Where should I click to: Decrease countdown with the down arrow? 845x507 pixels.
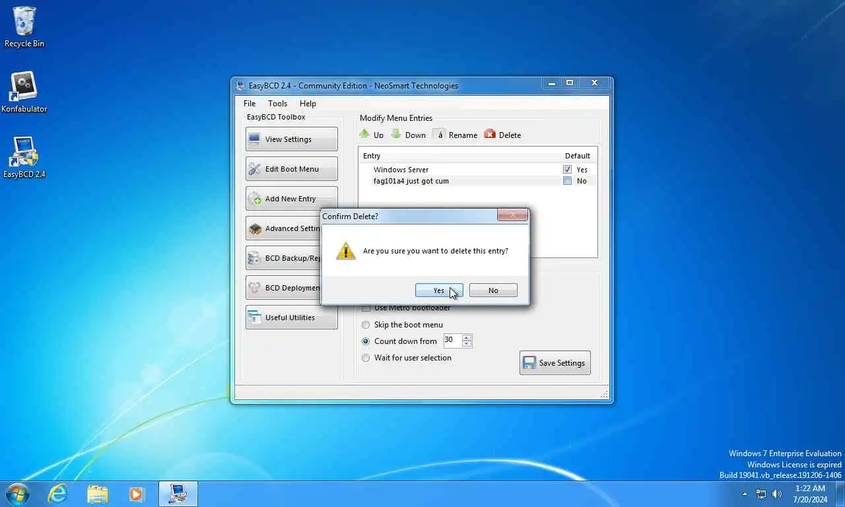tap(467, 345)
